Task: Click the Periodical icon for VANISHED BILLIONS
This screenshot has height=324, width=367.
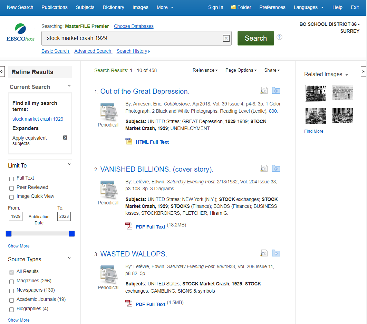Action: 108,189
